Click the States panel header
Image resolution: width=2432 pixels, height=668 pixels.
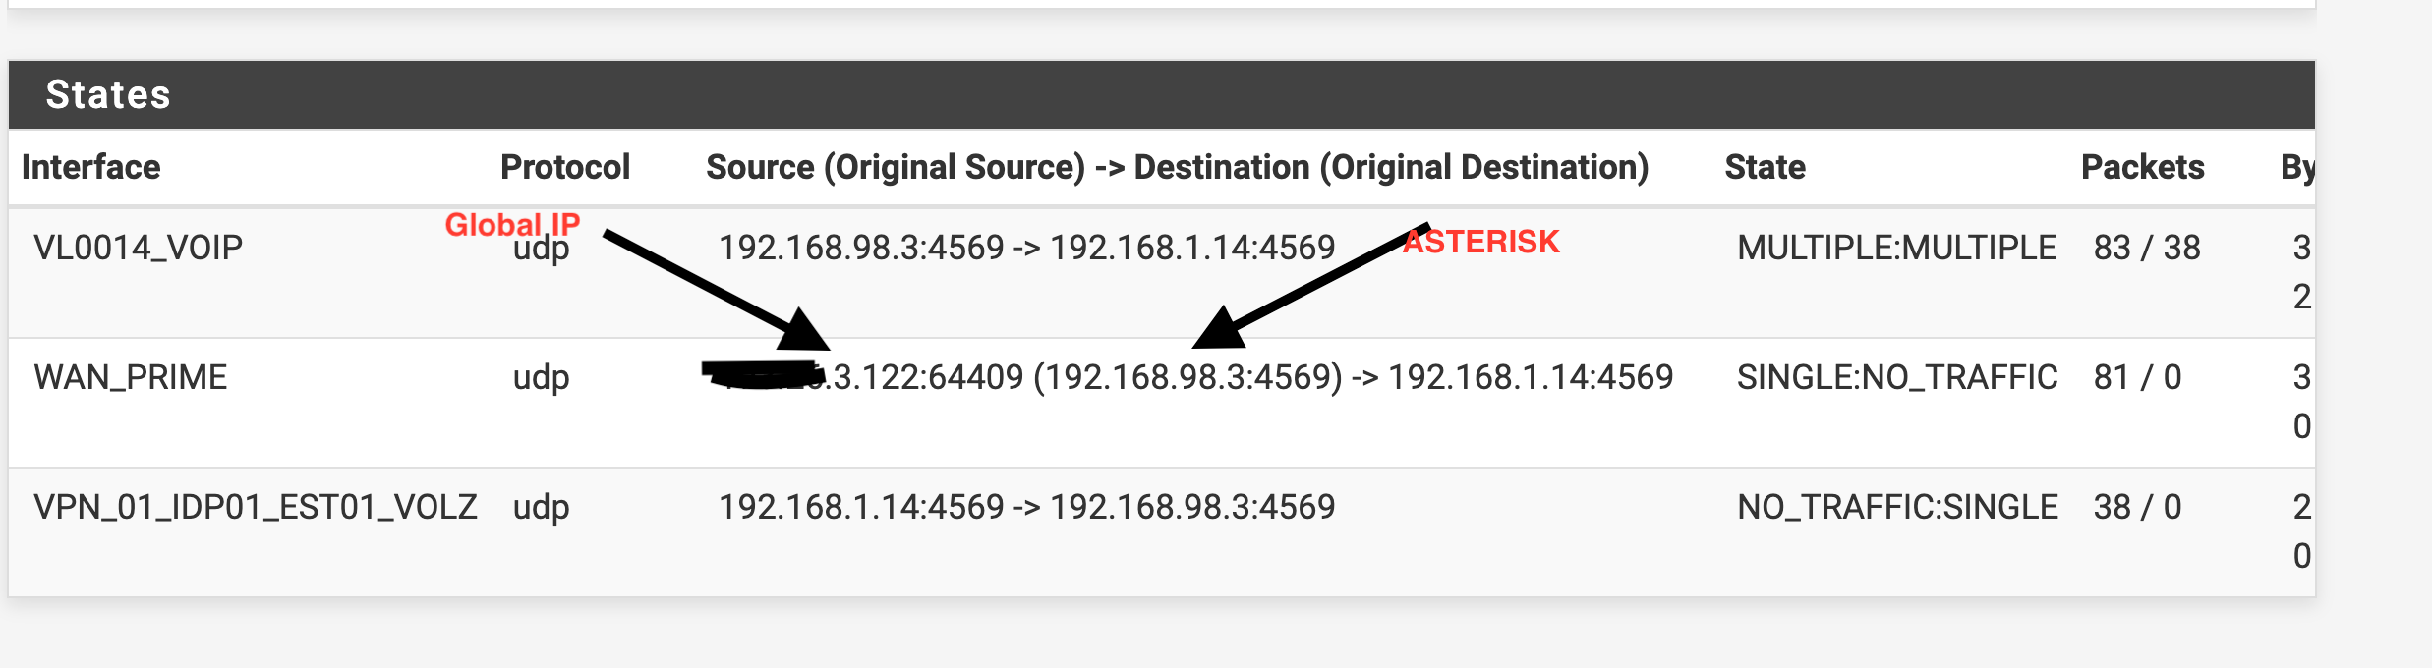coord(1162,95)
